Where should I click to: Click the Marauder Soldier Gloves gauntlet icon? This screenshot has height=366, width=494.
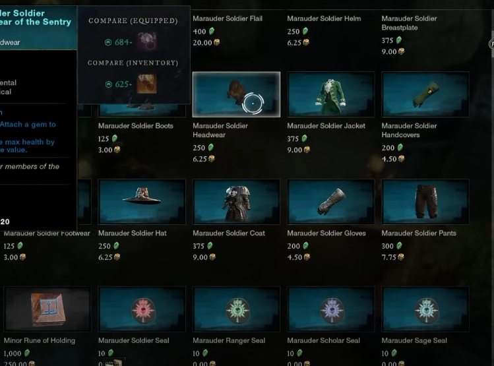pos(331,202)
